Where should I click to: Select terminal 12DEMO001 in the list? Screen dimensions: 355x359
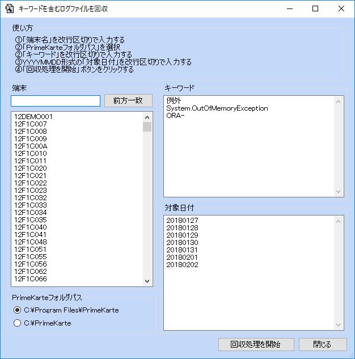[x=33, y=117]
